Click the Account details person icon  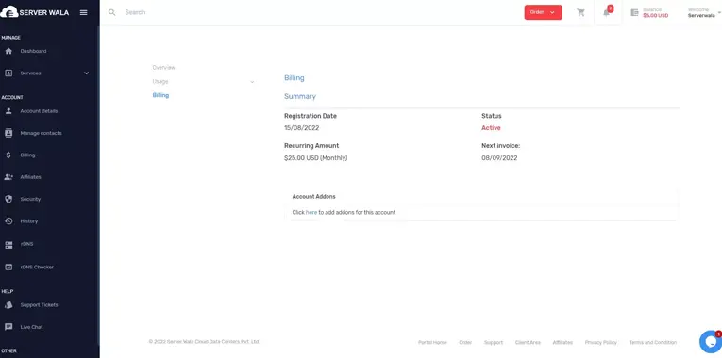pos(8,111)
